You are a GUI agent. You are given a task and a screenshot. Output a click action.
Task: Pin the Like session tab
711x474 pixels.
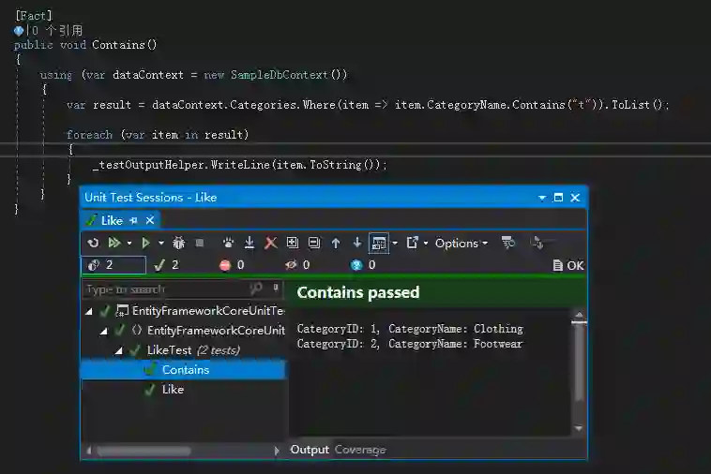(133, 220)
